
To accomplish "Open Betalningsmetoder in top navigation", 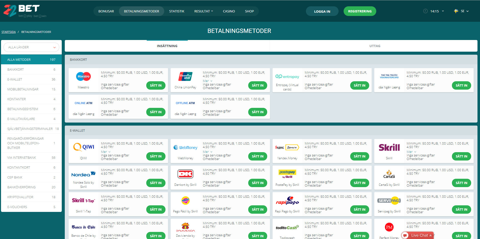I will tap(141, 11).
